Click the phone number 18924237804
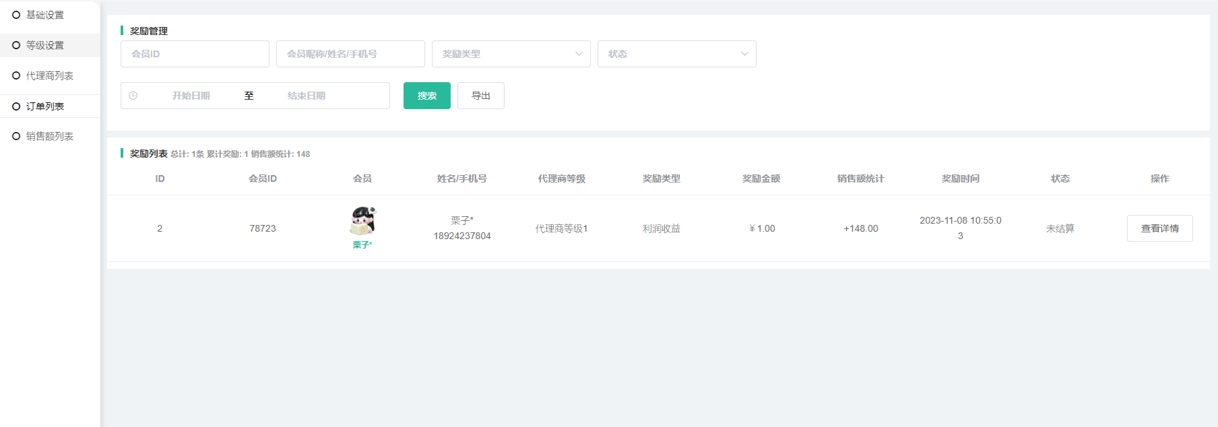Viewport: 1218px width, 427px height. [462, 236]
